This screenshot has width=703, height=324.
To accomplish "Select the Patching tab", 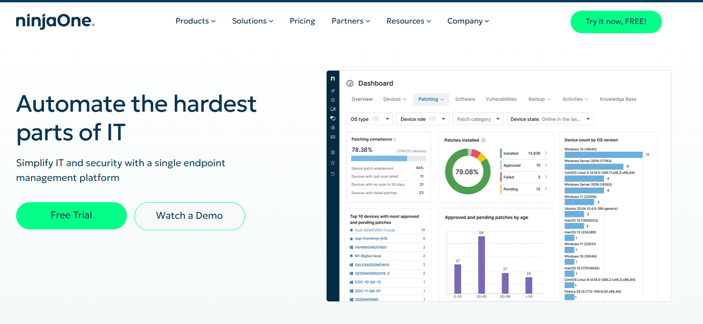I will (x=431, y=99).
